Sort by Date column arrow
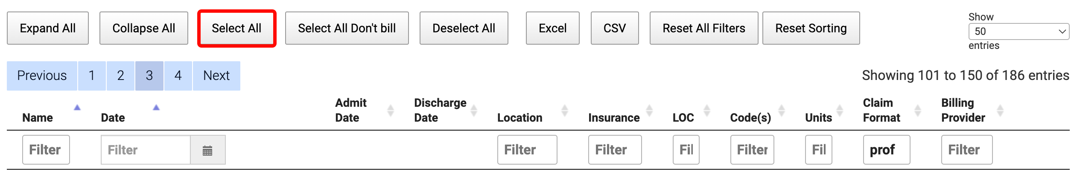 point(156,108)
